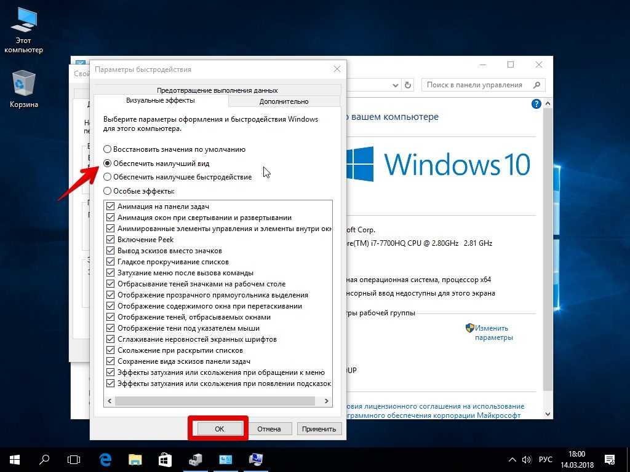Toggle Сглаживание неровностей экранных шрифтов
The width and height of the screenshot is (630, 472).
click(x=111, y=339)
